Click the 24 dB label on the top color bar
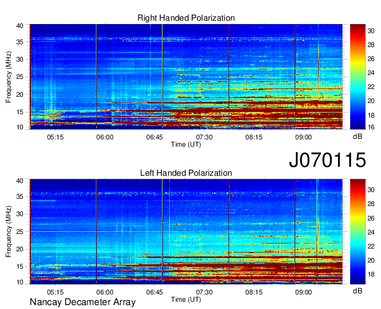 tap(371, 73)
